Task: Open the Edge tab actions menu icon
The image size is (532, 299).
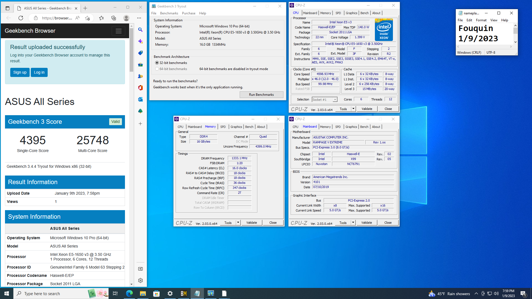Action: point(7,8)
